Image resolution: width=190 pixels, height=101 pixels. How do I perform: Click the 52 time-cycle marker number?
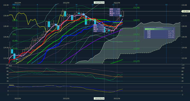pos(137,5)
